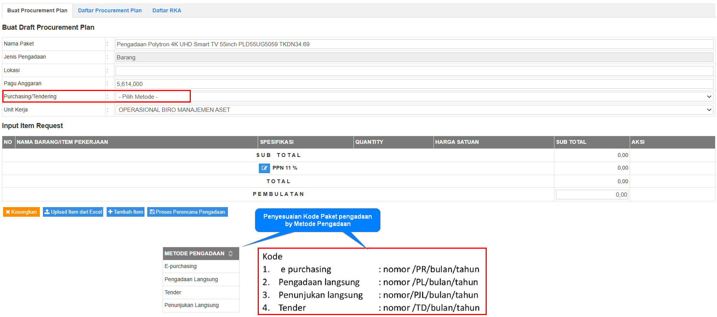Click the sort arrows on Metode Pengadaan header
717x317 pixels.
(x=231, y=253)
